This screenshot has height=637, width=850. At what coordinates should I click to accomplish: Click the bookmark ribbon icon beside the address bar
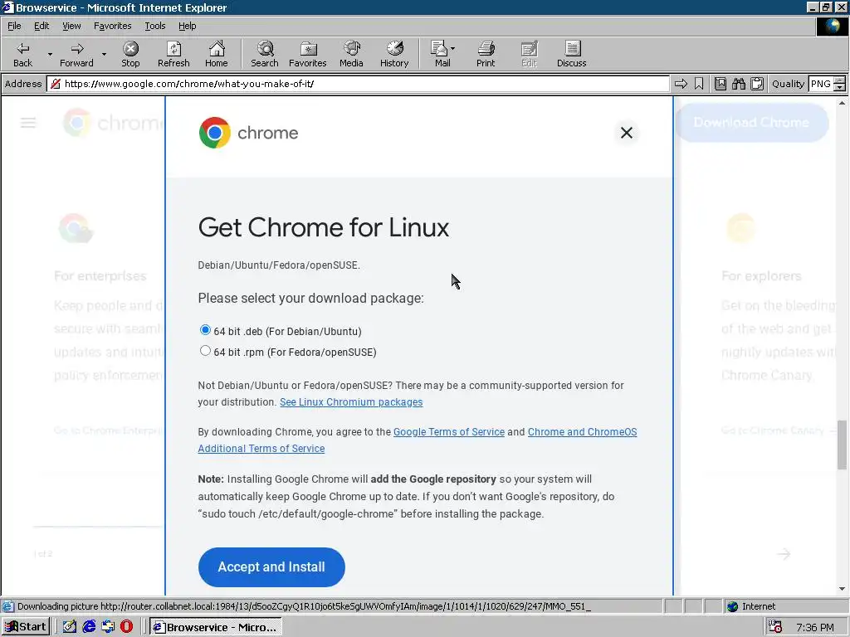point(699,84)
